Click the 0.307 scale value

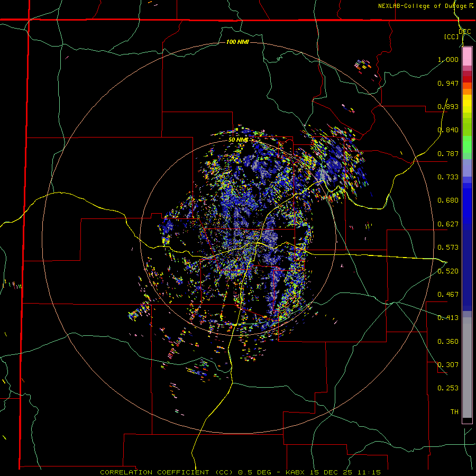tap(448, 365)
